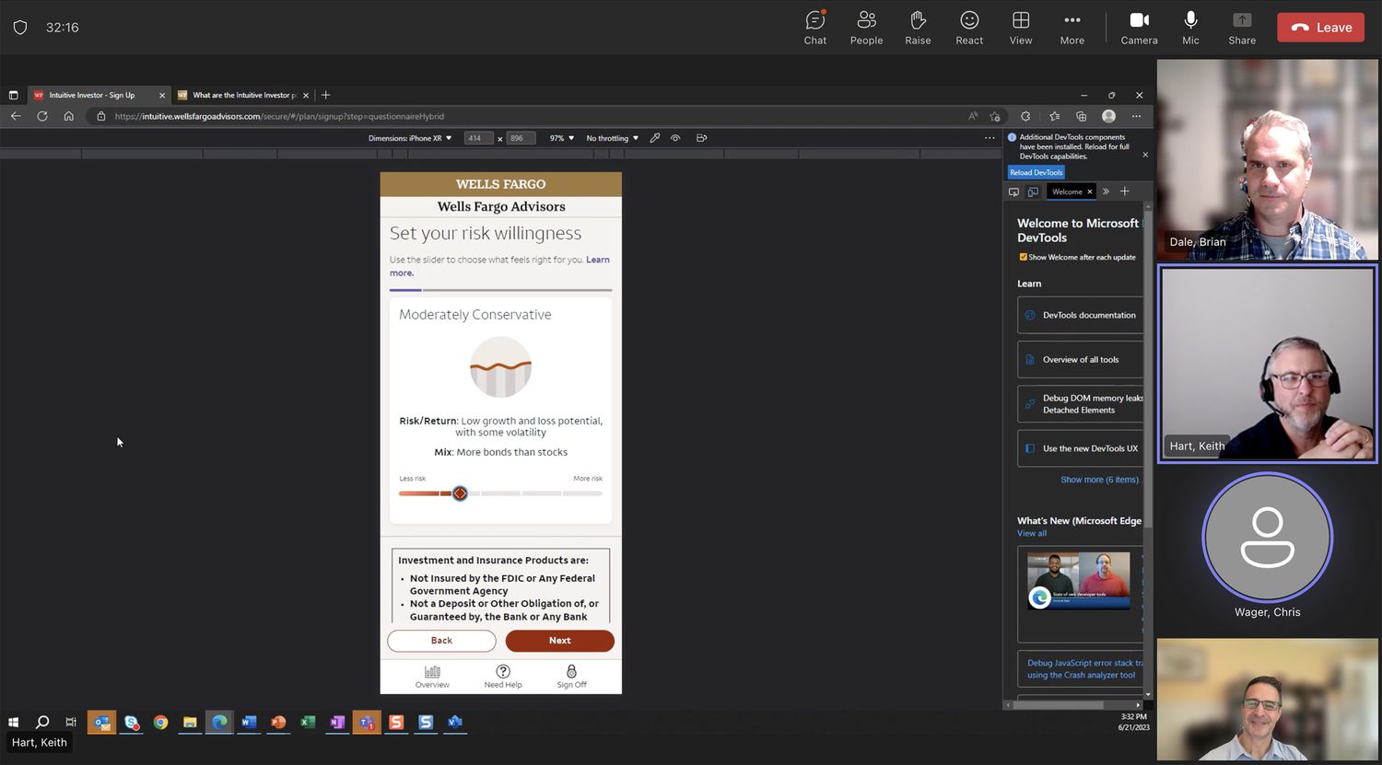Toggle DevTools inspect element icon
Image resolution: width=1382 pixels, height=765 pixels.
(x=1013, y=191)
